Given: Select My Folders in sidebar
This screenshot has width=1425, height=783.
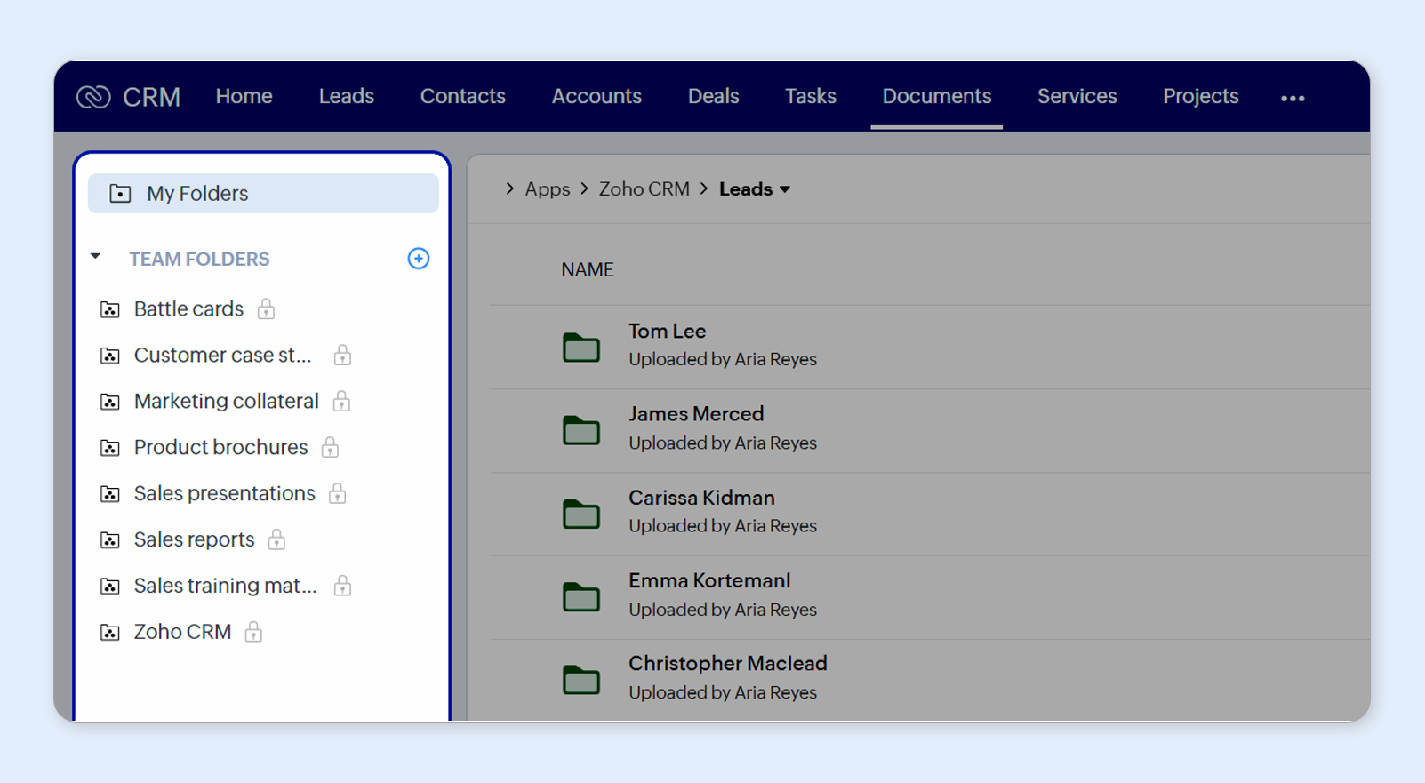Looking at the screenshot, I should point(197,194).
